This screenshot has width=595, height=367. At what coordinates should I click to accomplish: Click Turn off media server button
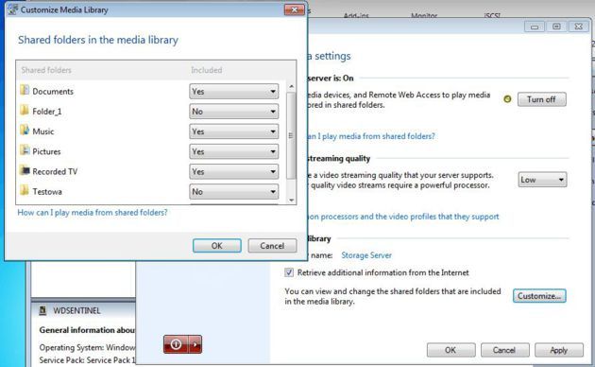coord(541,99)
